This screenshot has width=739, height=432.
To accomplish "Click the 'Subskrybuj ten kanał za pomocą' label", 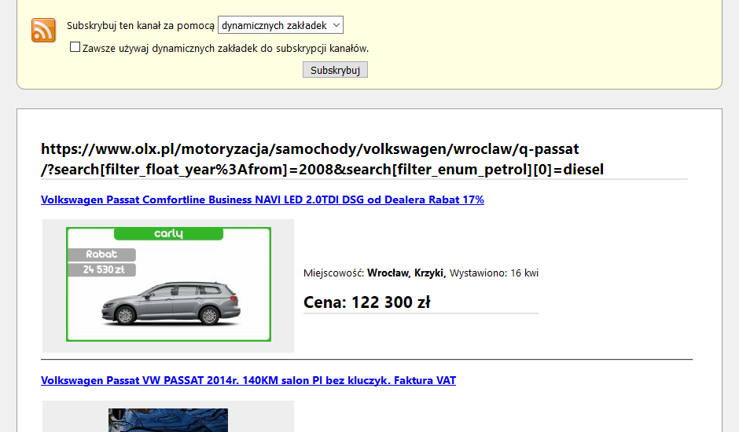I will coord(141,26).
